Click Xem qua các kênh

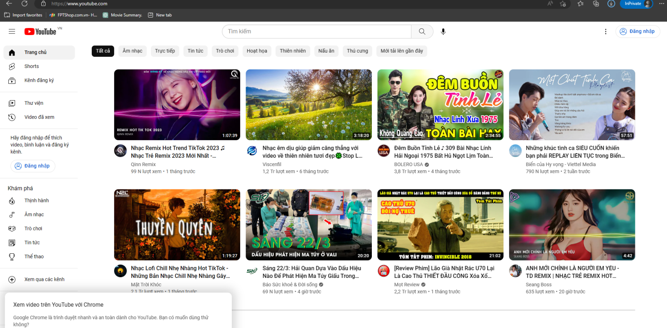point(39,280)
